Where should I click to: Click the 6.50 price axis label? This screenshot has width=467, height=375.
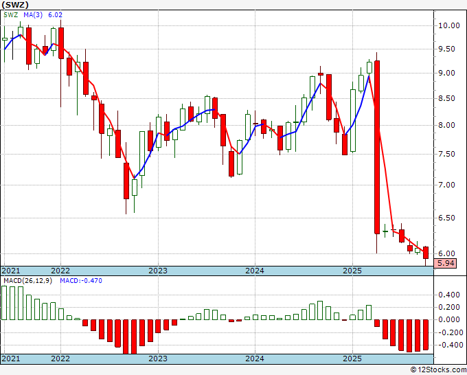pos(447,218)
